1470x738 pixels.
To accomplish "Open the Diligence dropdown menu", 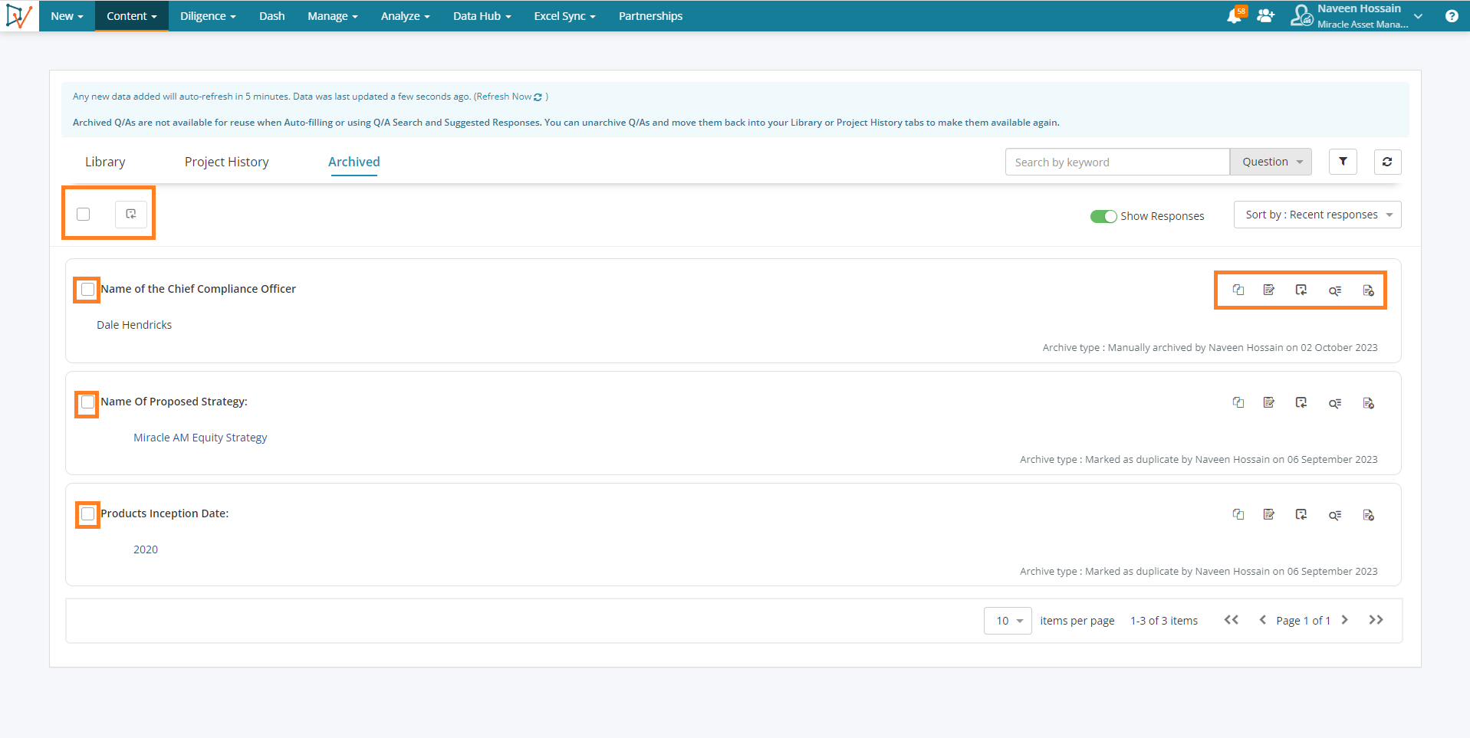I will coord(208,16).
